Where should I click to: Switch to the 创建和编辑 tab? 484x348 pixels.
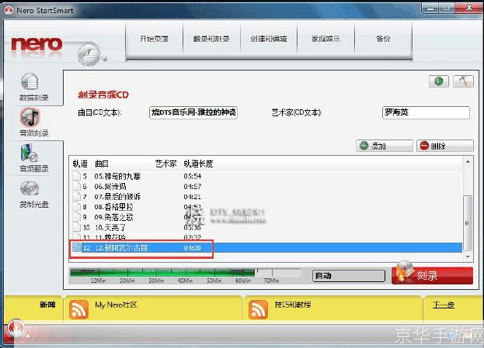pyautogui.click(x=269, y=39)
